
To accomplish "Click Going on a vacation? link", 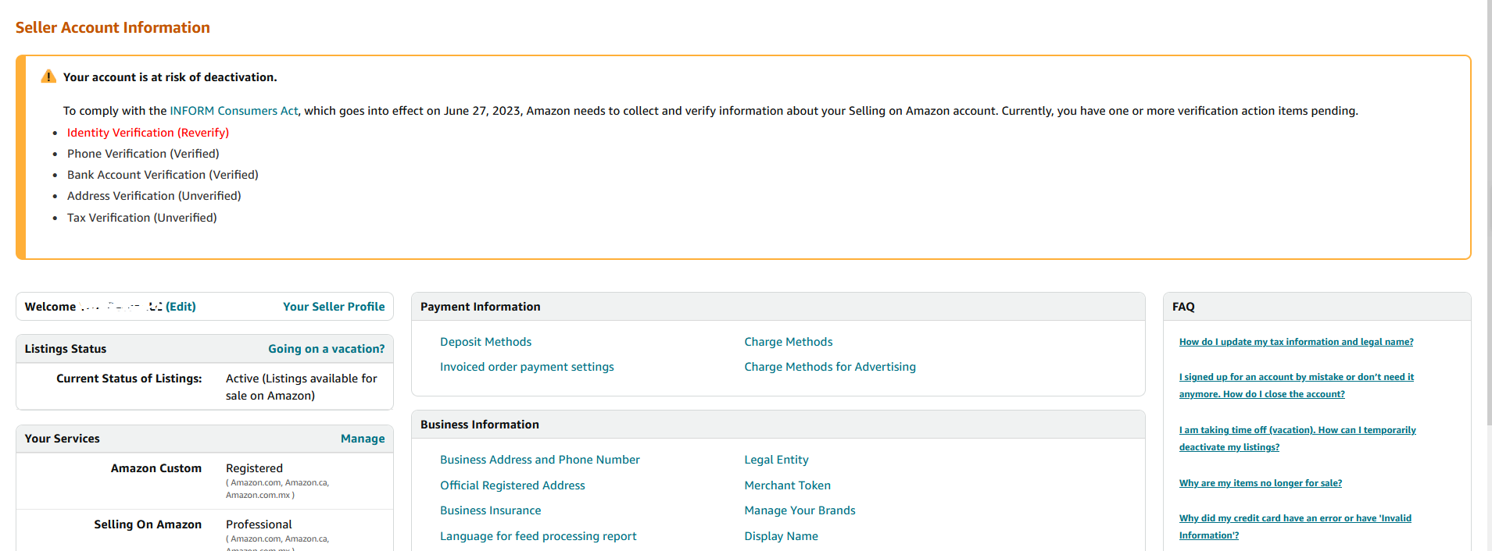I will pos(327,349).
